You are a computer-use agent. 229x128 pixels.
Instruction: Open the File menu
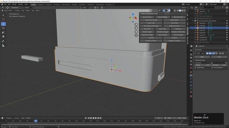click(x=5, y=4)
